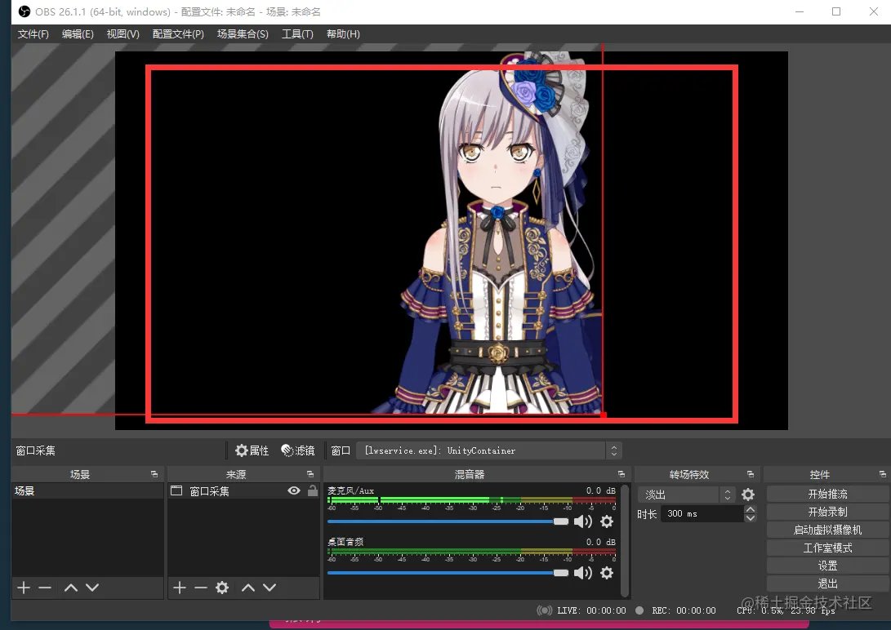Open 桌面音频 audio settings gear
This screenshot has width=891, height=630.
coord(607,573)
